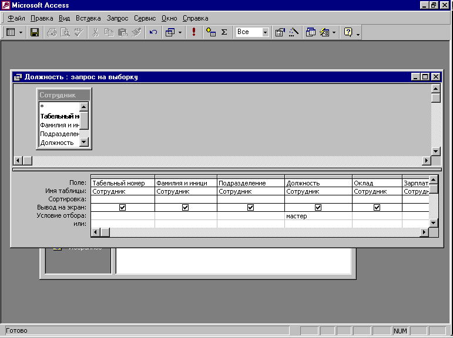Click the New Object toolbar icon
The height and width of the screenshot is (338, 453).
pos(324,32)
